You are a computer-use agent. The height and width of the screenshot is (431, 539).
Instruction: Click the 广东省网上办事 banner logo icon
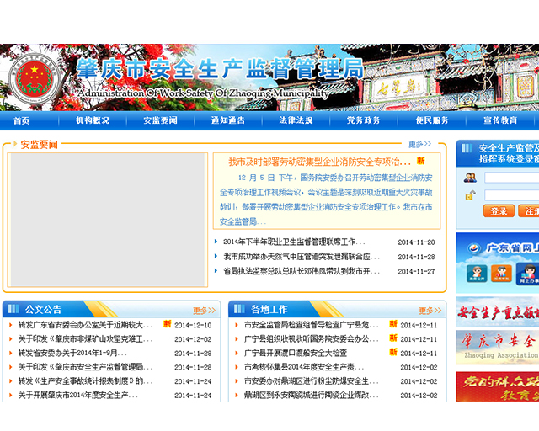472,248
